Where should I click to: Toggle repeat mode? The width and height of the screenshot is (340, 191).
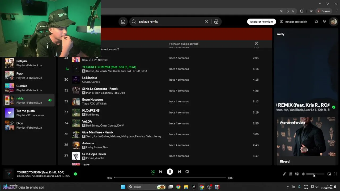[187, 172]
